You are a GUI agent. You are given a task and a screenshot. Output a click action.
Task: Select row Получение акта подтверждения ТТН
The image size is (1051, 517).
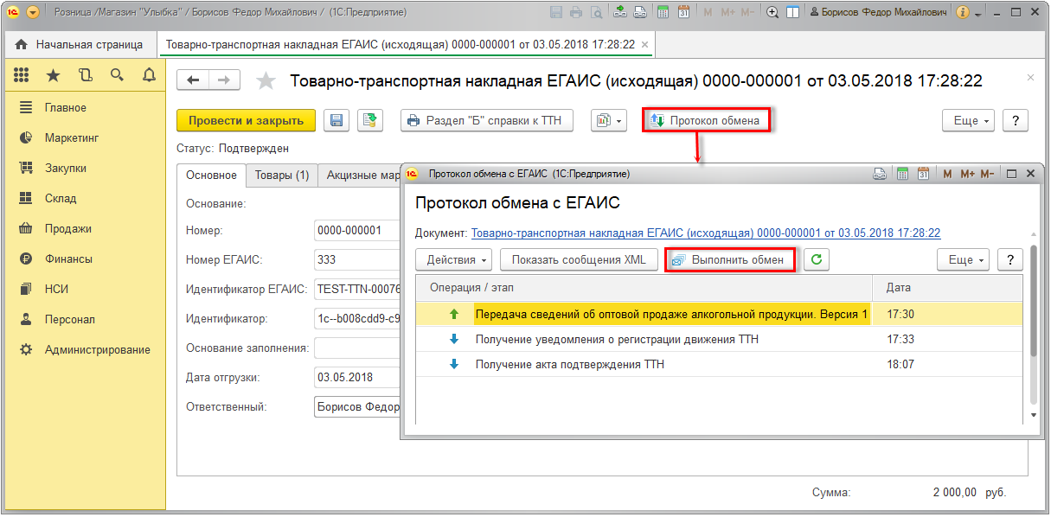coord(720,365)
